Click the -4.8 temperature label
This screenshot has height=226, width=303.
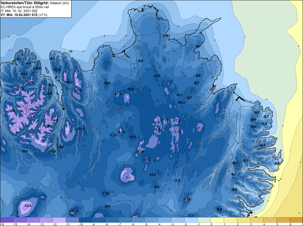tap(277, 163)
